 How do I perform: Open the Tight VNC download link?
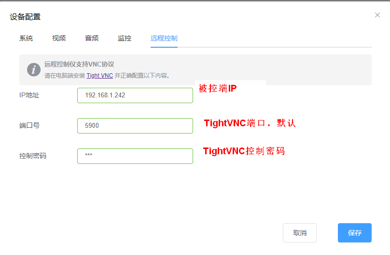tap(99, 76)
